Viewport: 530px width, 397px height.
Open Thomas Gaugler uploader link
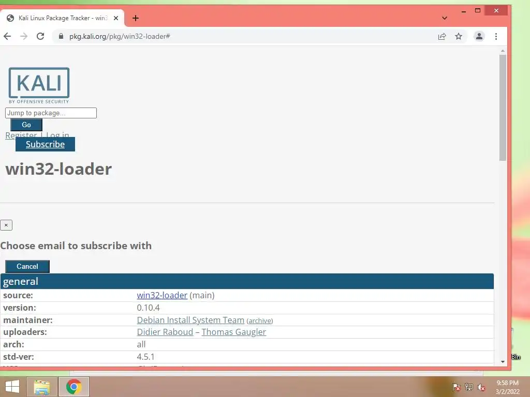pyautogui.click(x=234, y=332)
